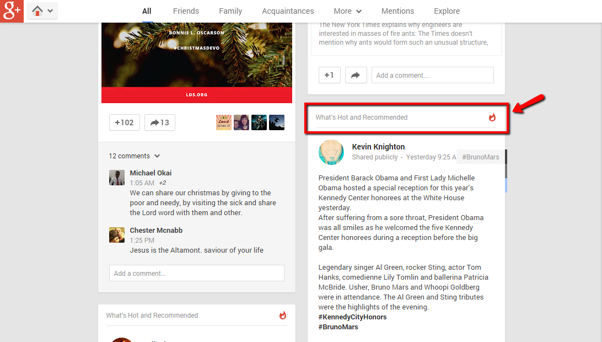Go to the Mentions tab
Screen dimensions: 602x342
[398, 11]
